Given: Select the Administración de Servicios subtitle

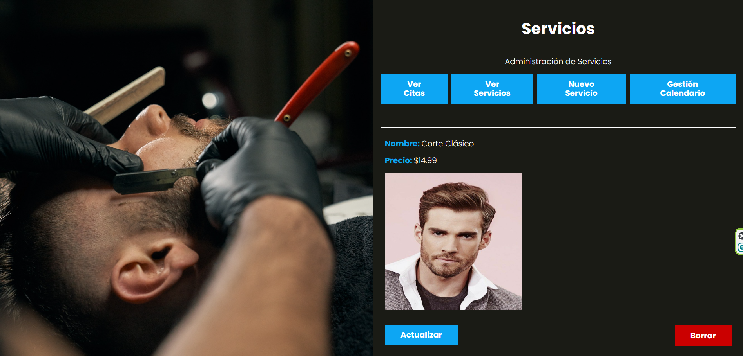Looking at the screenshot, I should point(558,61).
